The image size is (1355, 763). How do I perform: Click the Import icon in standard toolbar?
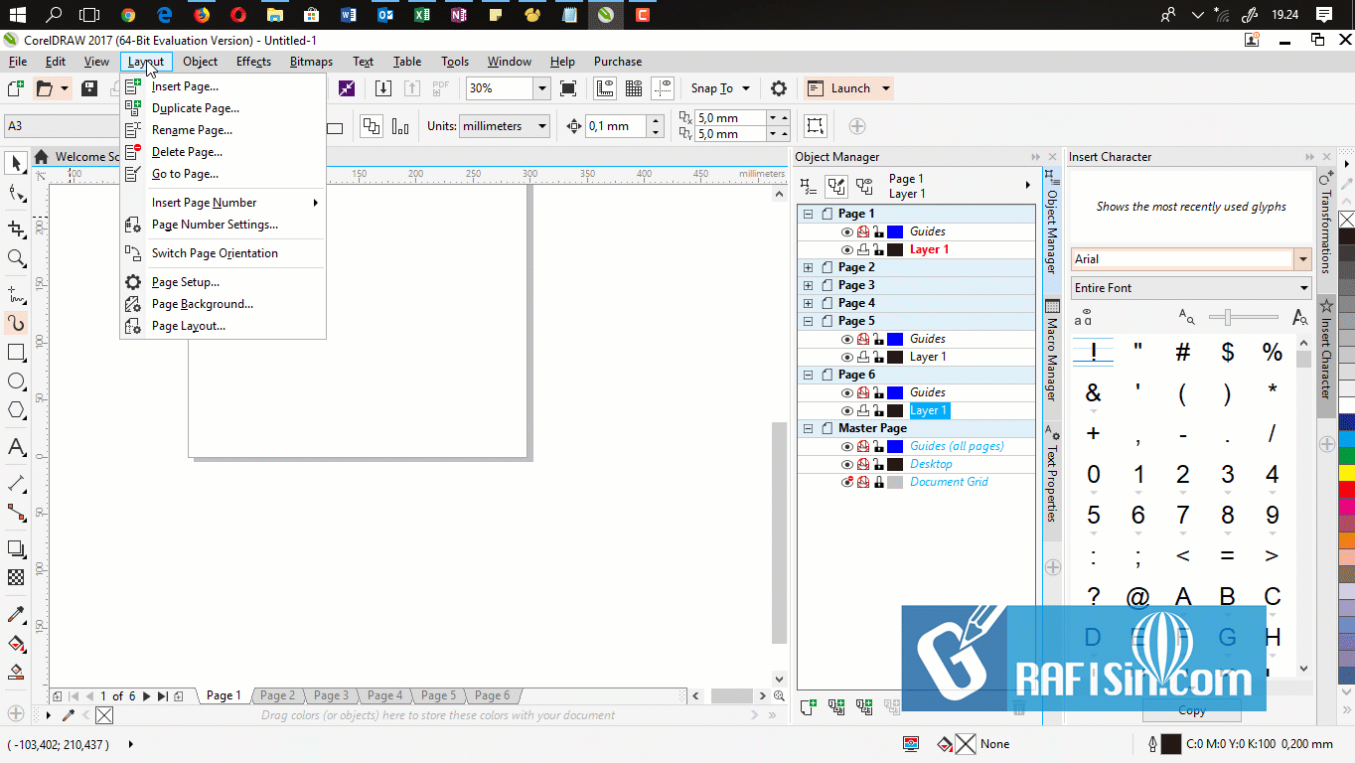click(383, 88)
